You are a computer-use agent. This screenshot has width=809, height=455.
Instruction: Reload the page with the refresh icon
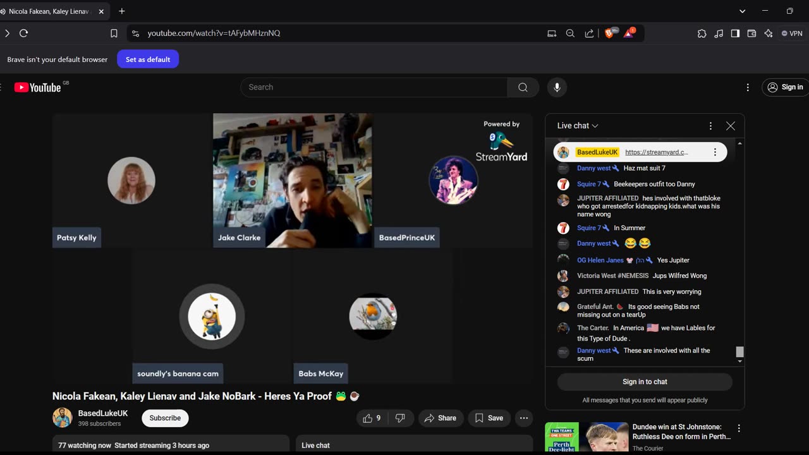(23, 33)
